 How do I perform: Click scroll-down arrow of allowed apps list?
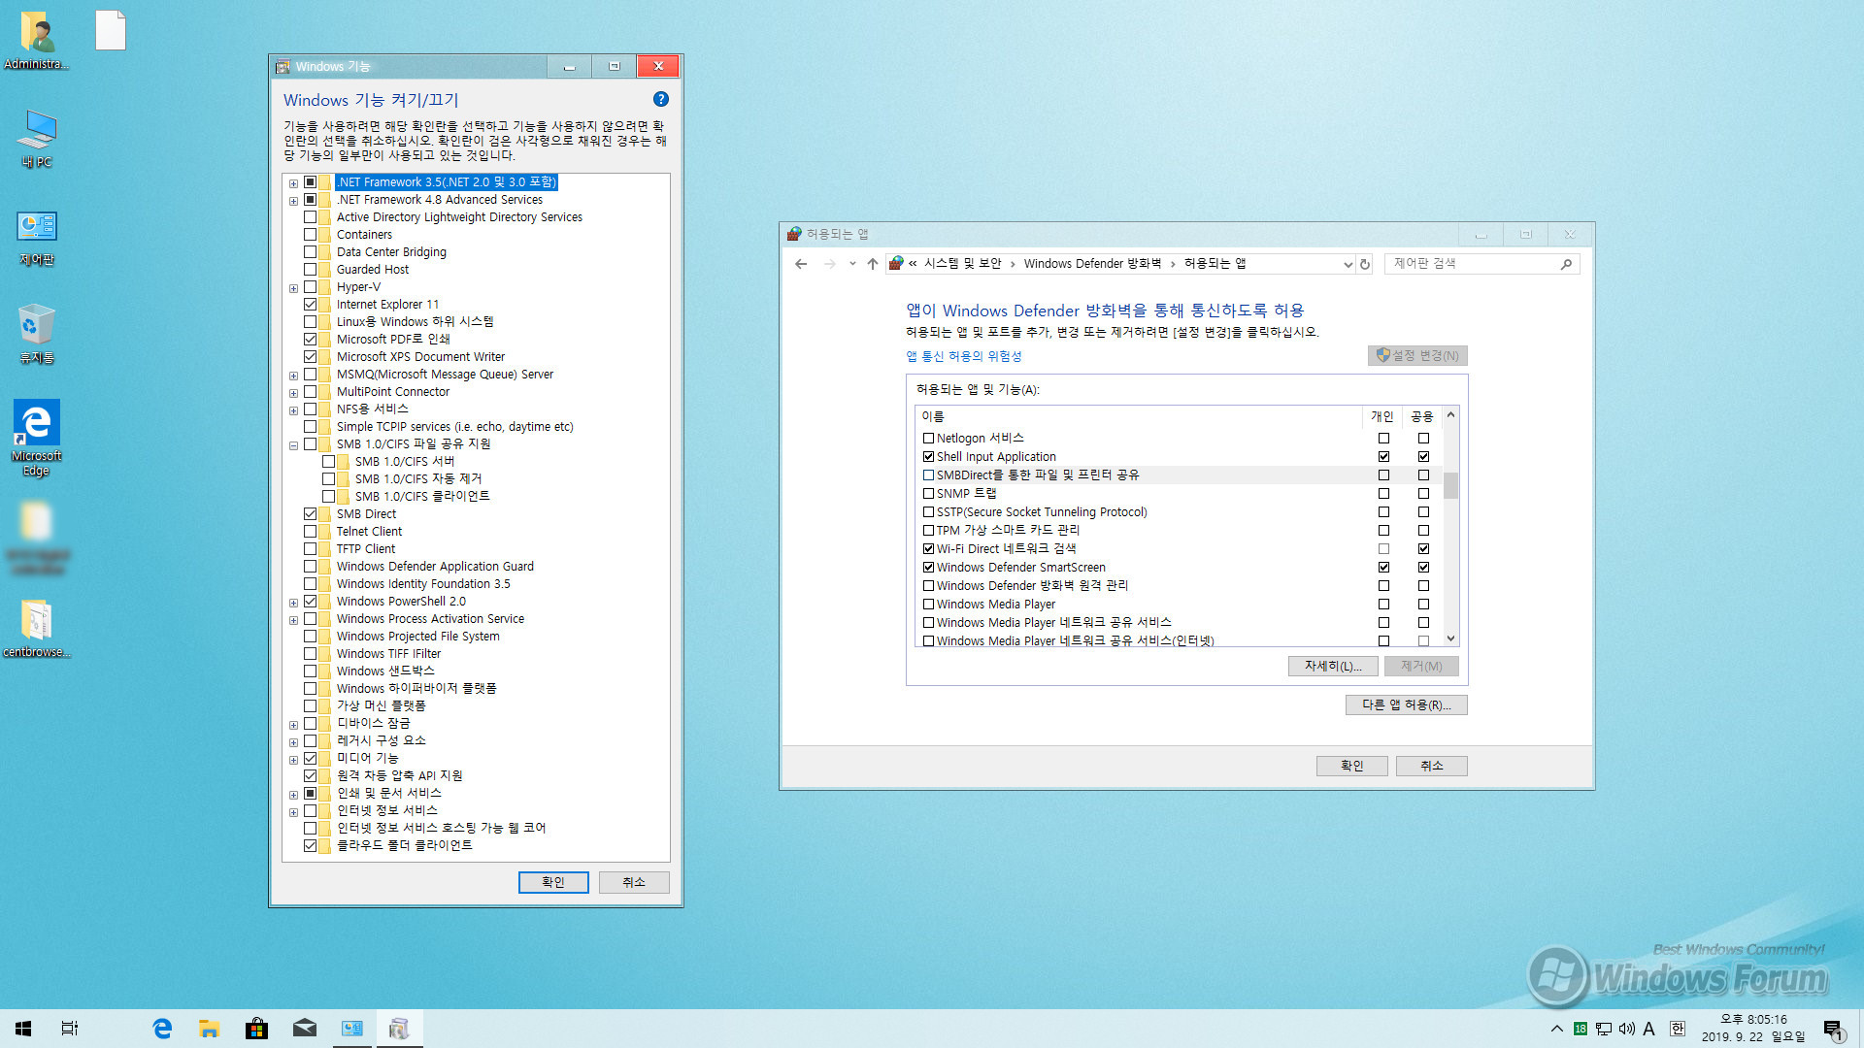coord(1451,639)
